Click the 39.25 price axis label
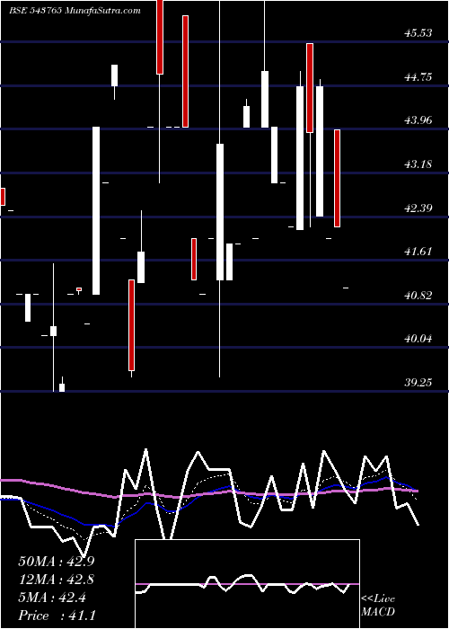This screenshot has width=449, height=629. tap(418, 383)
